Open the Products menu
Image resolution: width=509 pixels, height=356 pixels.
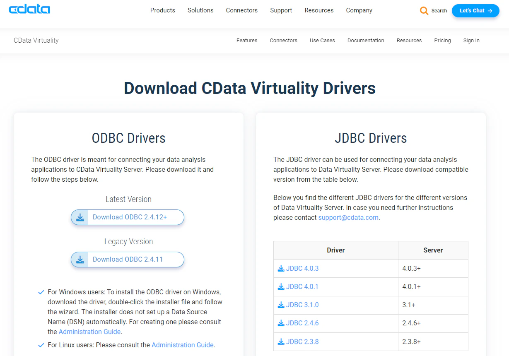[x=163, y=10]
